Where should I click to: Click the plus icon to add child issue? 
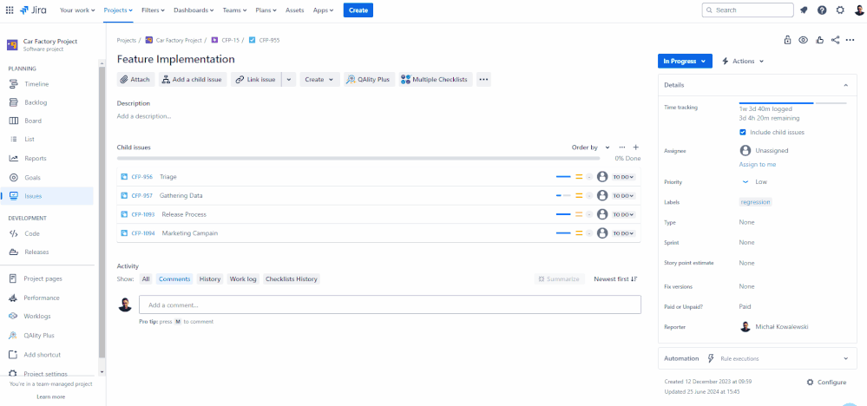pos(636,147)
